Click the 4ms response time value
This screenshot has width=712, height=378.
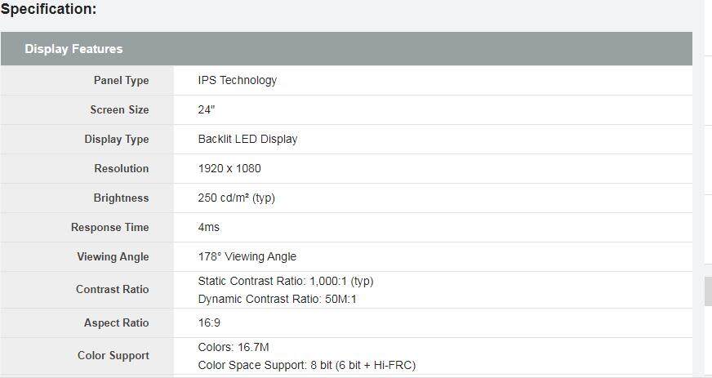[208, 227]
